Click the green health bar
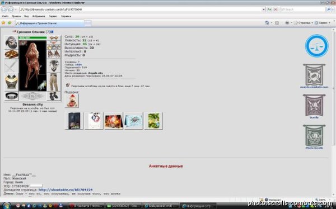The image size is (336, 209). (x=32, y=38)
